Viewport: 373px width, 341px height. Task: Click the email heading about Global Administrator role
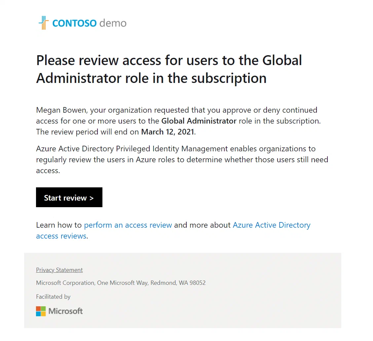point(169,69)
